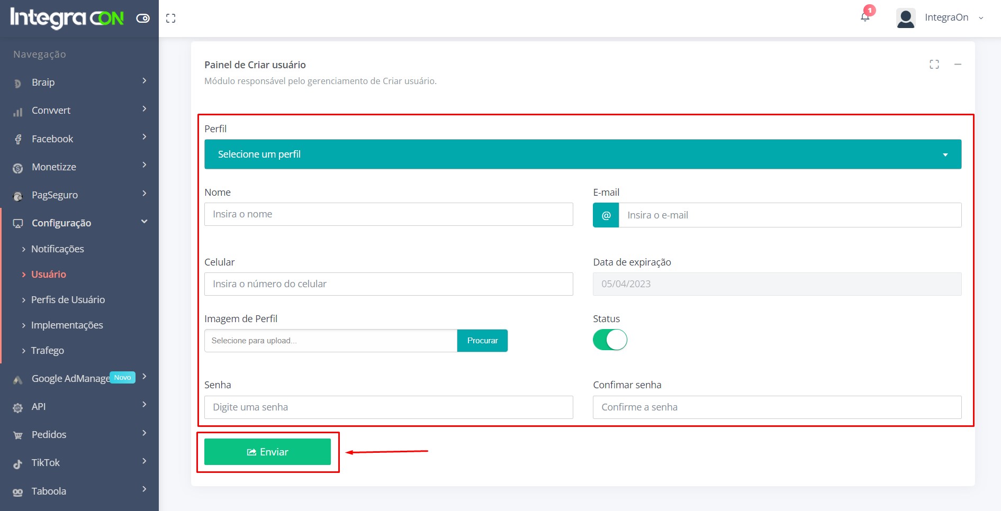Go to Notificações submenu item
The height and width of the screenshot is (511, 1001).
57,249
